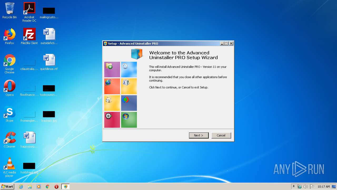Image resolution: width=337 pixels, height=190 pixels.
Task: Open Windows Explorer folder on taskbar
Action: point(30,187)
